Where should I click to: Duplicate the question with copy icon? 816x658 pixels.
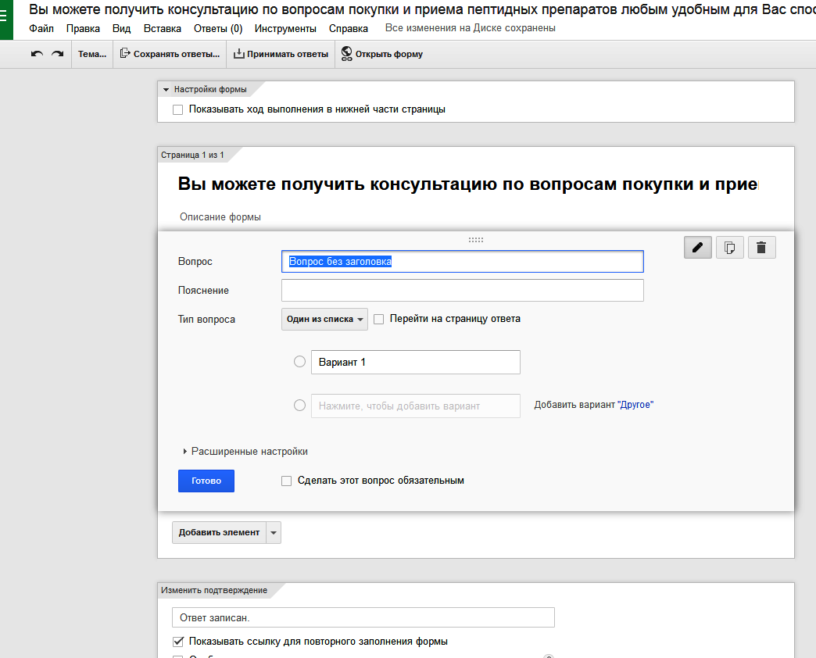pos(729,247)
